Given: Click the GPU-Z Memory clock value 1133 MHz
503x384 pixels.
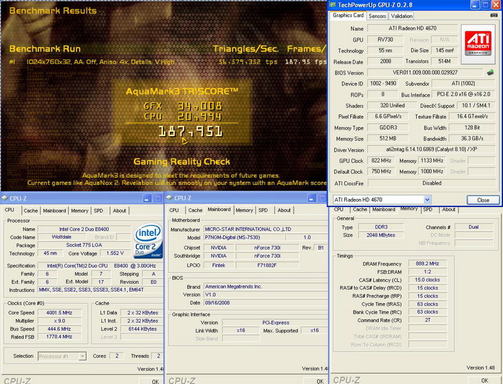Looking at the screenshot, I should [432, 161].
